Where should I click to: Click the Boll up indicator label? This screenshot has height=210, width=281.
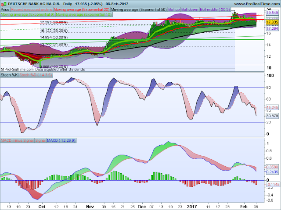(174, 10)
